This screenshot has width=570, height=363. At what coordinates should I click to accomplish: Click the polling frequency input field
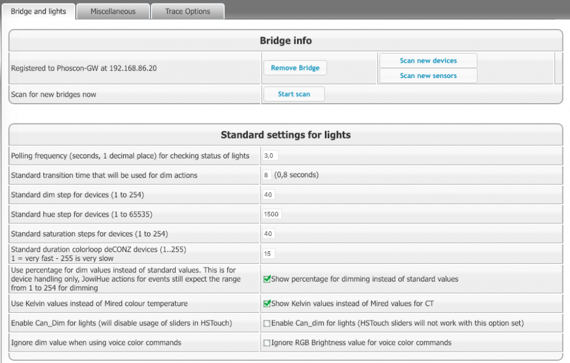tap(270, 156)
